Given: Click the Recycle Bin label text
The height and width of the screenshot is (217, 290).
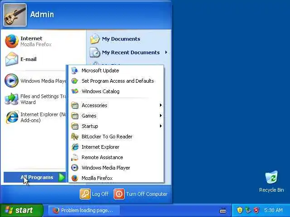Looking at the screenshot, I should [271, 190].
